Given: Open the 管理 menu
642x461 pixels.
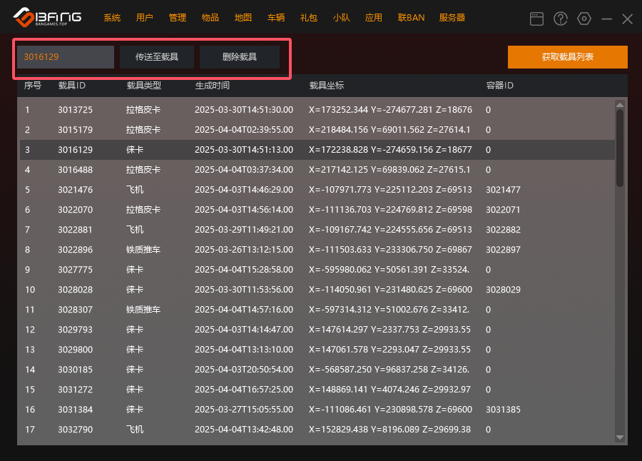Looking at the screenshot, I should 178,18.
